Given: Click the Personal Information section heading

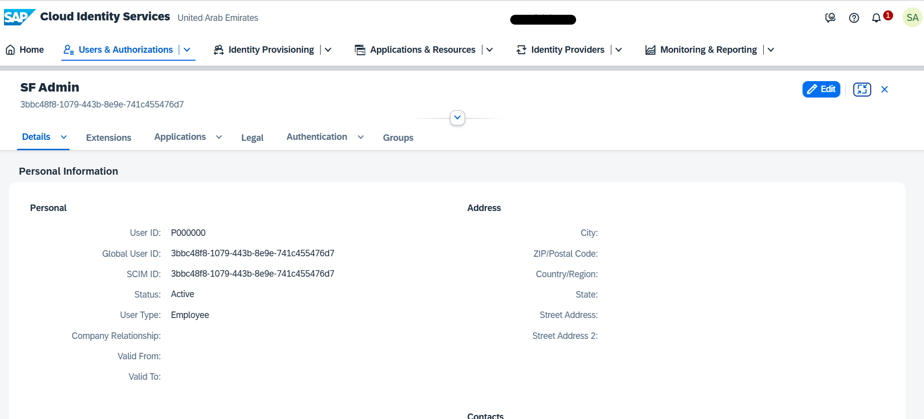Looking at the screenshot, I should tap(68, 171).
